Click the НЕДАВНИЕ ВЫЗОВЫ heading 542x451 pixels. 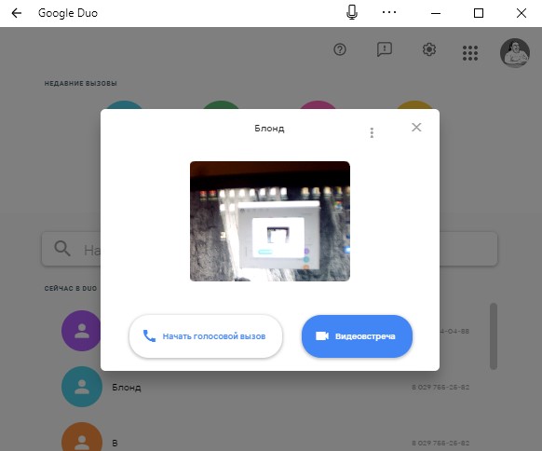point(80,83)
